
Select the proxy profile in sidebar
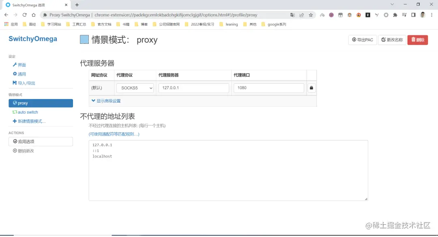[x=41, y=103]
